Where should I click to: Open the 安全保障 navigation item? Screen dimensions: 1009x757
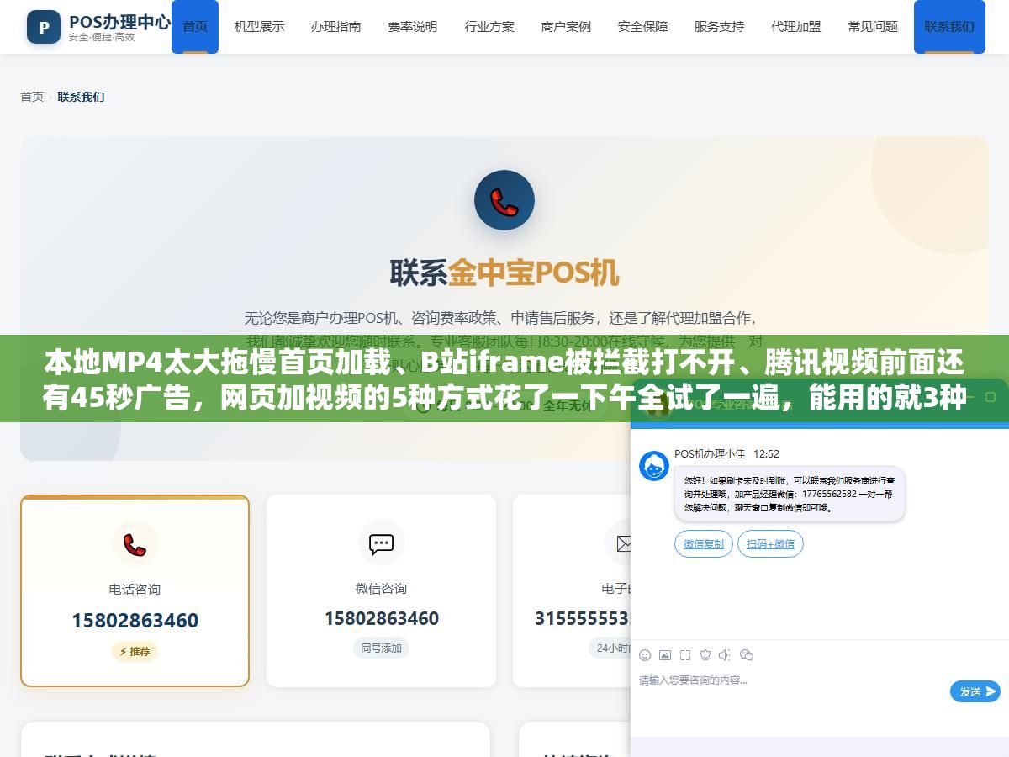[x=642, y=27]
